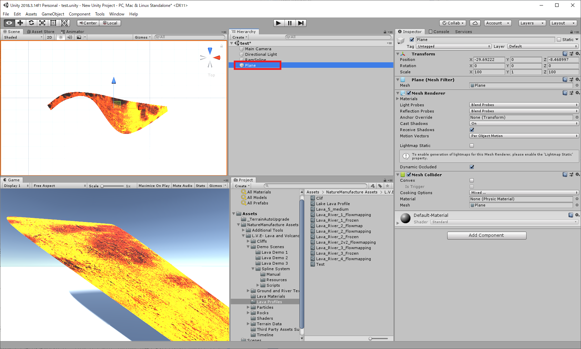Open the Cast Shadows dropdown
This screenshot has height=349, width=581.
[524, 124]
